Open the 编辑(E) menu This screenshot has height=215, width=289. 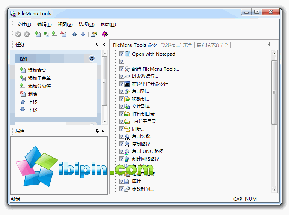click(x=44, y=24)
